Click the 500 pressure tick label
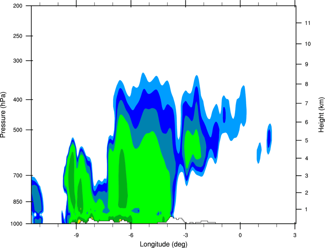Viewport: 325px width, 248px height. (x=18, y=130)
